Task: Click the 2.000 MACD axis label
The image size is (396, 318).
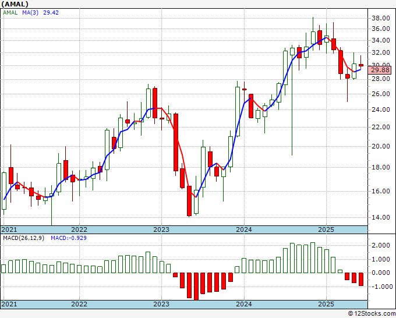Action: (x=382, y=246)
